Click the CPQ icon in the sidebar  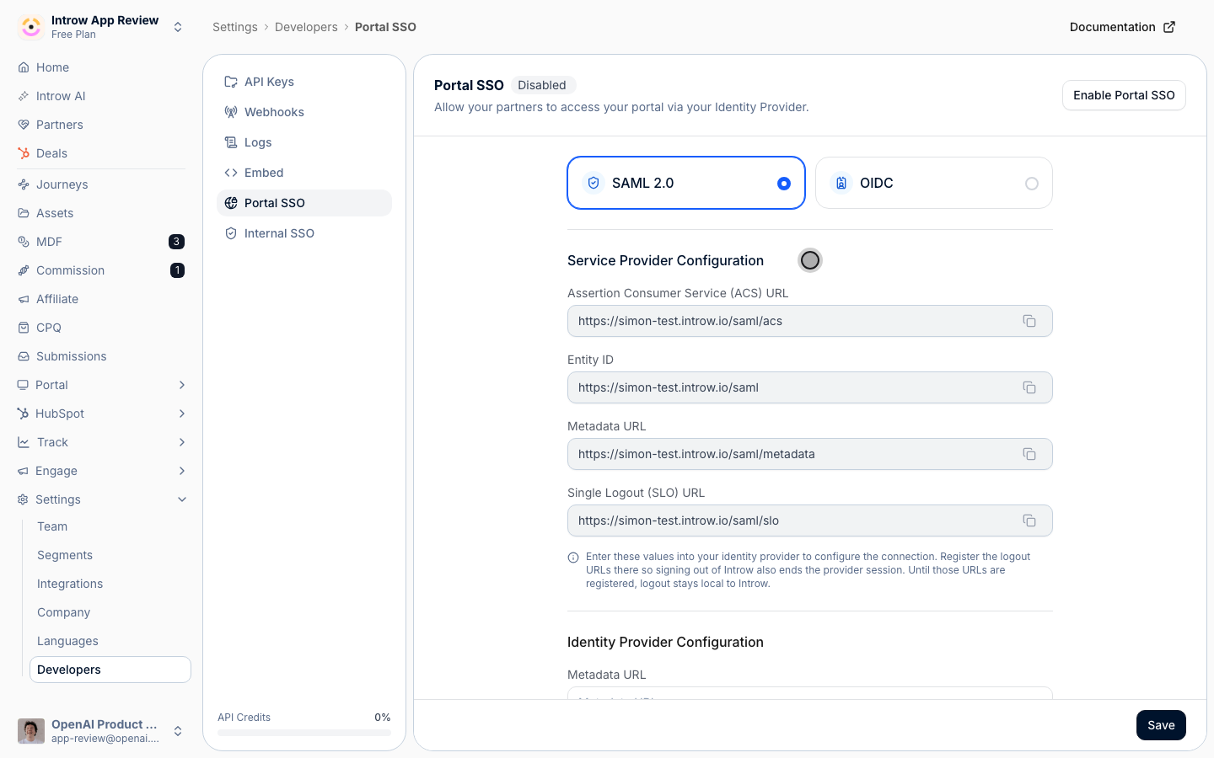24,328
